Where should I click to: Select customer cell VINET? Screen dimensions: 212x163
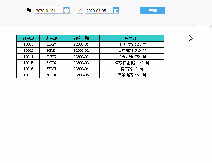point(51,44)
